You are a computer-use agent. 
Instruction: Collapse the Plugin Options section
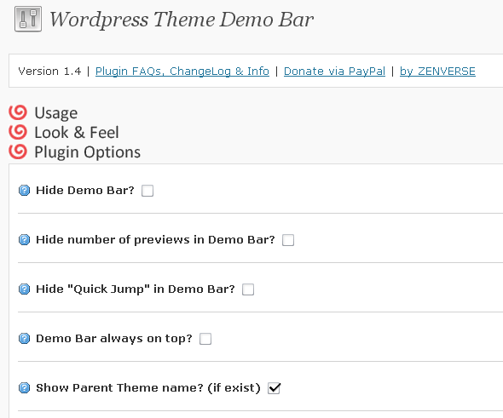click(x=87, y=152)
